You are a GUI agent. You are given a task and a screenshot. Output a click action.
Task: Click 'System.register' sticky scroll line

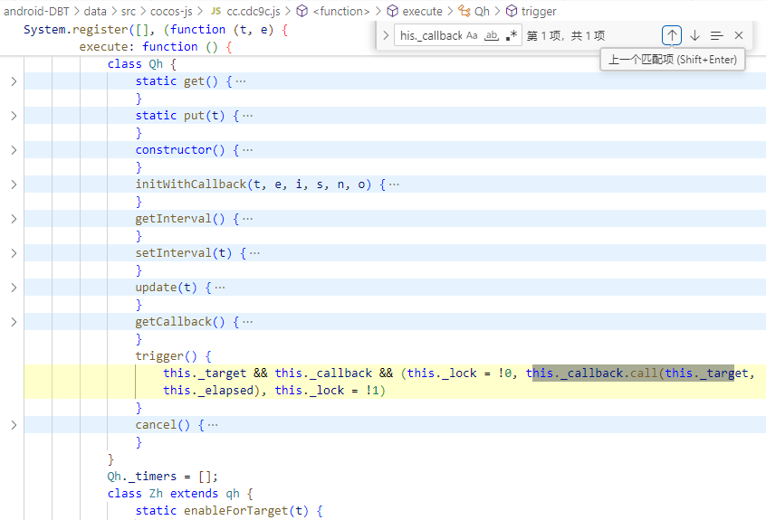(156, 30)
